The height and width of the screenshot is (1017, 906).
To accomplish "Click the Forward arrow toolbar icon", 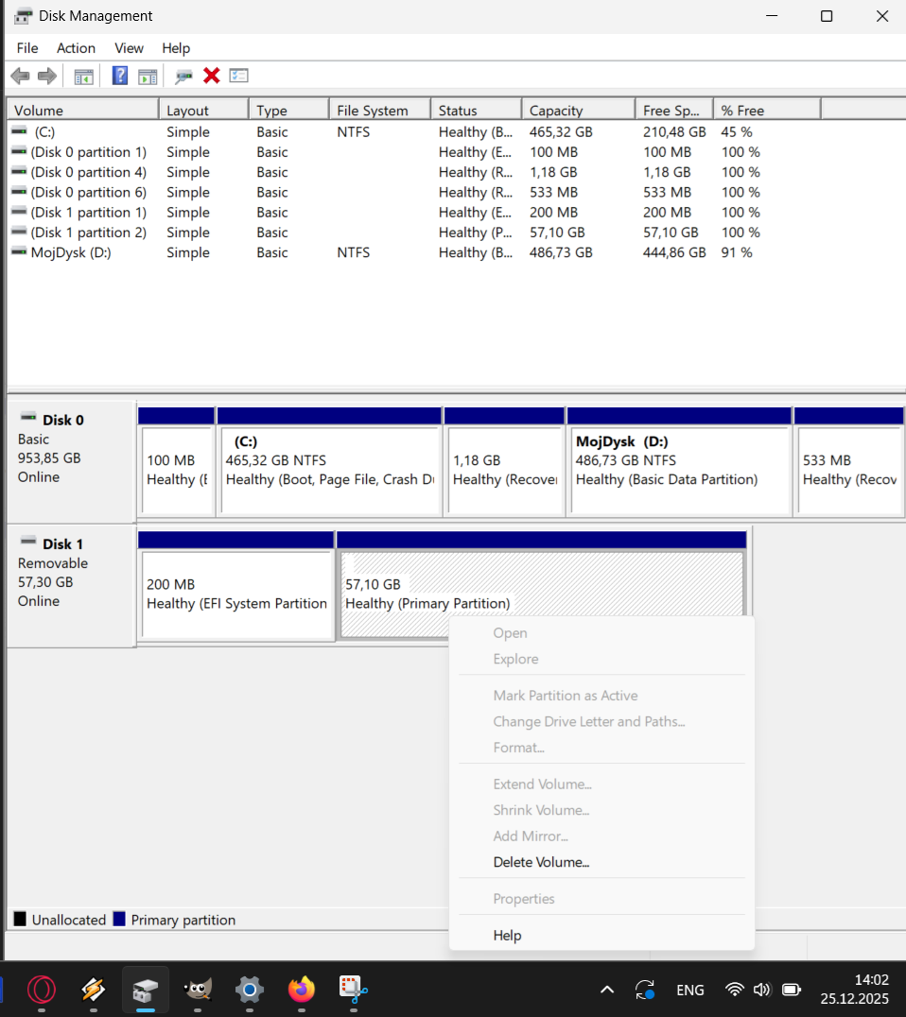I will pyautogui.click(x=47, y=76).
